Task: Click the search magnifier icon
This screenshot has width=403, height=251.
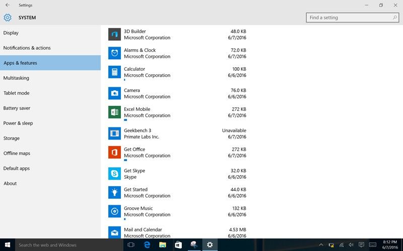Action: click(394, 18)
